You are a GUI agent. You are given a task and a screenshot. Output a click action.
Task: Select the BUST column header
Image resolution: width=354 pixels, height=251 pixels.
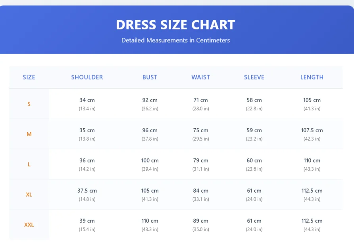pos(150,77)
